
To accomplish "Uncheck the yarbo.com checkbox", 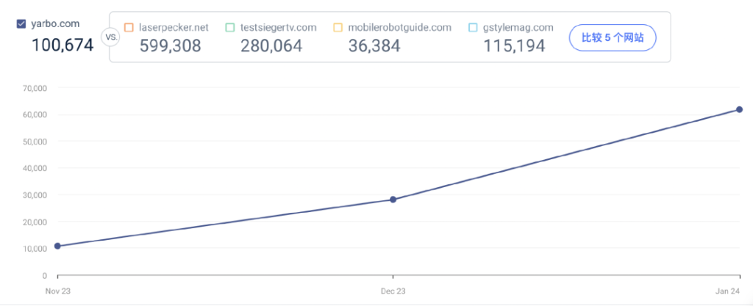I will [x=21, y=24].
